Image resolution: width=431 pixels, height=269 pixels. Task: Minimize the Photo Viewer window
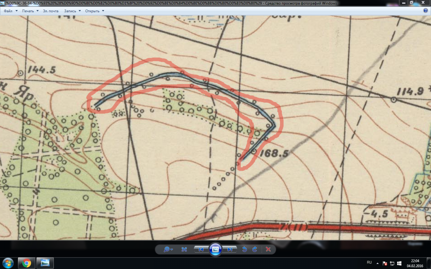click(404, 3)
